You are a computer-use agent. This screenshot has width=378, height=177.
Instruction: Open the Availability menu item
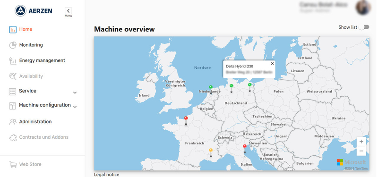(x=31, y=76)
